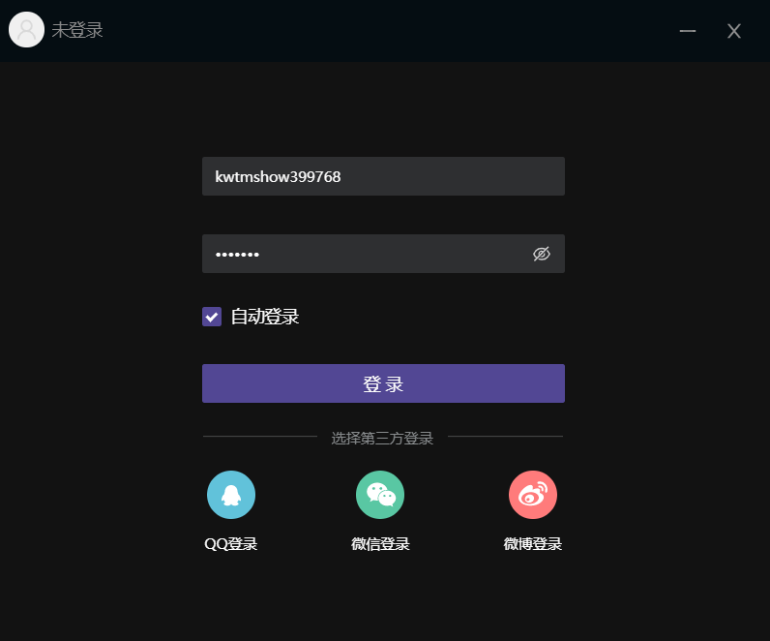The width and height of the screenshot is (770, 641).
Task: Focus the masked password field
Action: click(x=383, y=254)
